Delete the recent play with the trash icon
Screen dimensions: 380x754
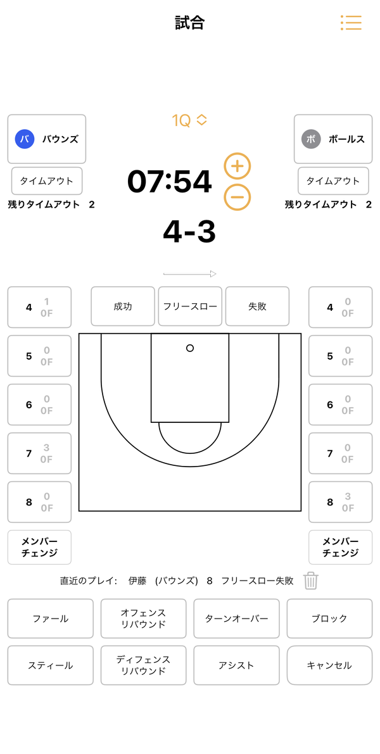point(311,581)
